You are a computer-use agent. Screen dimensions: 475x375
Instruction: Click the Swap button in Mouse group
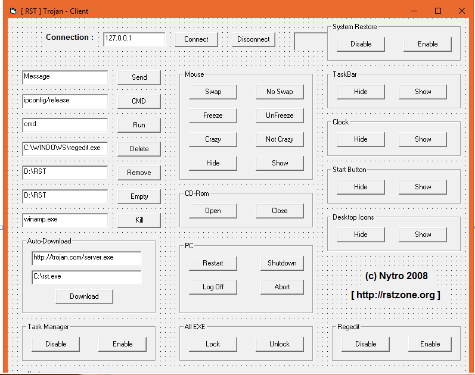pos(213,92)
